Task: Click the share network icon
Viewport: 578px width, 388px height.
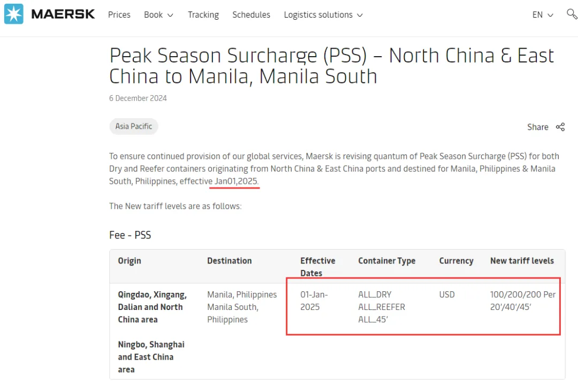Action: pyautogui.click(x=560, y=127)
